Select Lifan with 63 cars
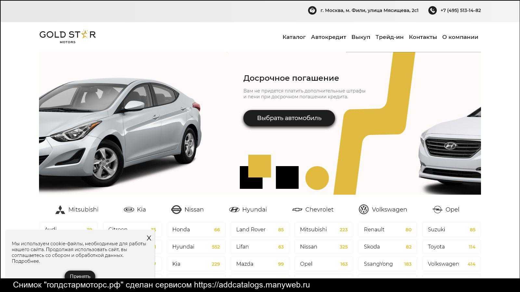This screenshot has height=292, width=520. click(260, 247)
